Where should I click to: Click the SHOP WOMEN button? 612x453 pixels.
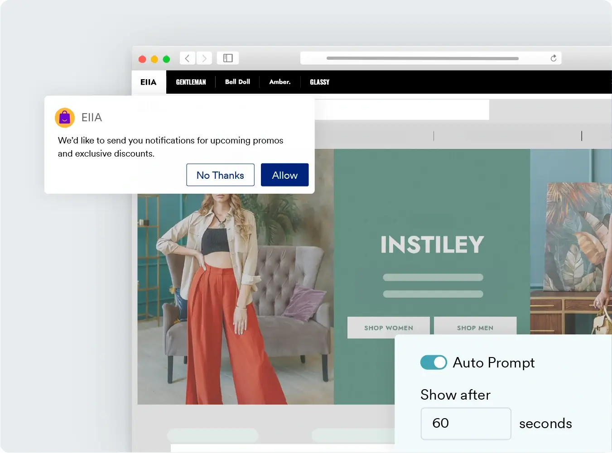(x=389, y=328)
